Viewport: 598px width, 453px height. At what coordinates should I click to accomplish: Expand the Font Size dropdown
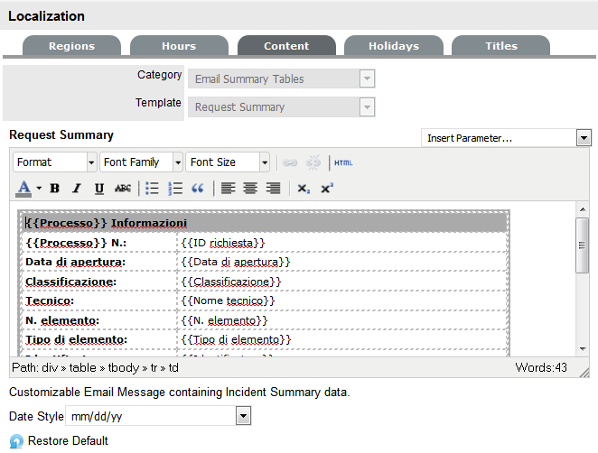[228, 162]
